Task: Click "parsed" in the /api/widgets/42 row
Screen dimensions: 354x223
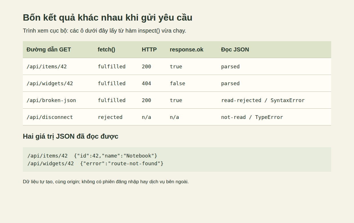Action: coord(274,83)
